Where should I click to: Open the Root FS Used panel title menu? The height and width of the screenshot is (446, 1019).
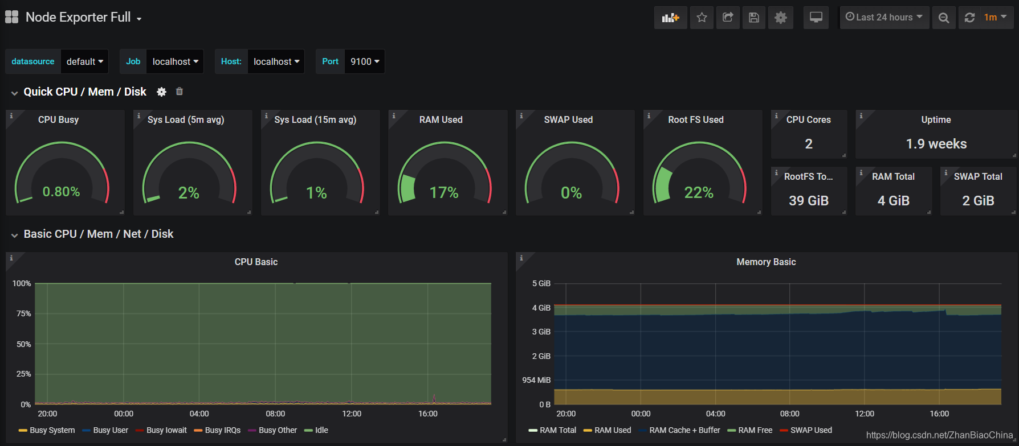pyautogui.click(x=696, y=119)
